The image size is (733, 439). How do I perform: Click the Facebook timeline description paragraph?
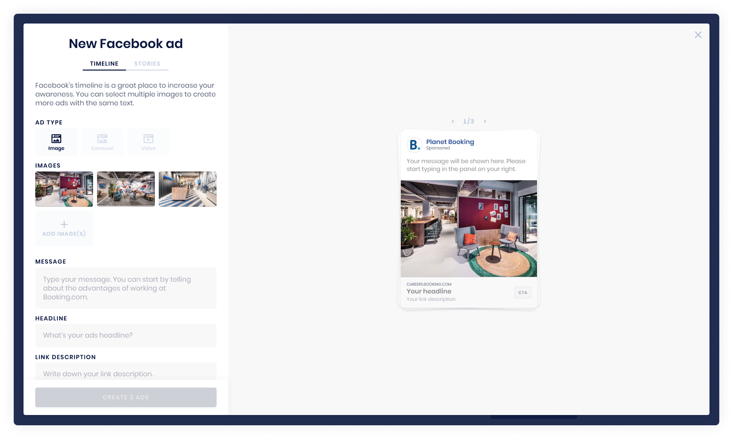(125, 94)
